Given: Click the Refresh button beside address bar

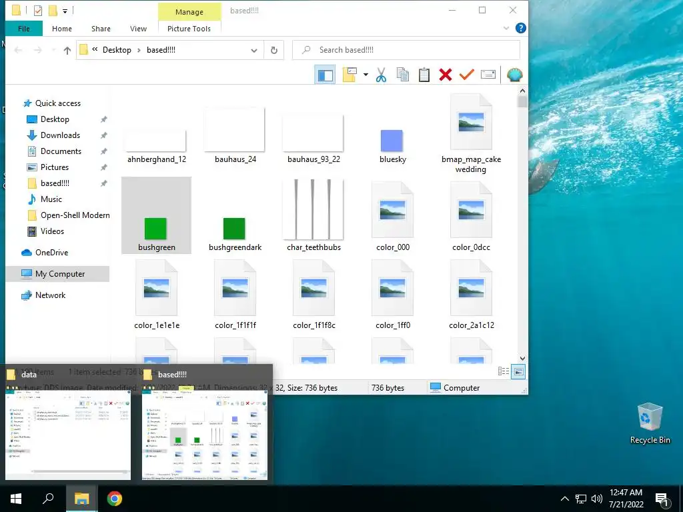Looking at the screenshot, I should click(x=274, y=50).
